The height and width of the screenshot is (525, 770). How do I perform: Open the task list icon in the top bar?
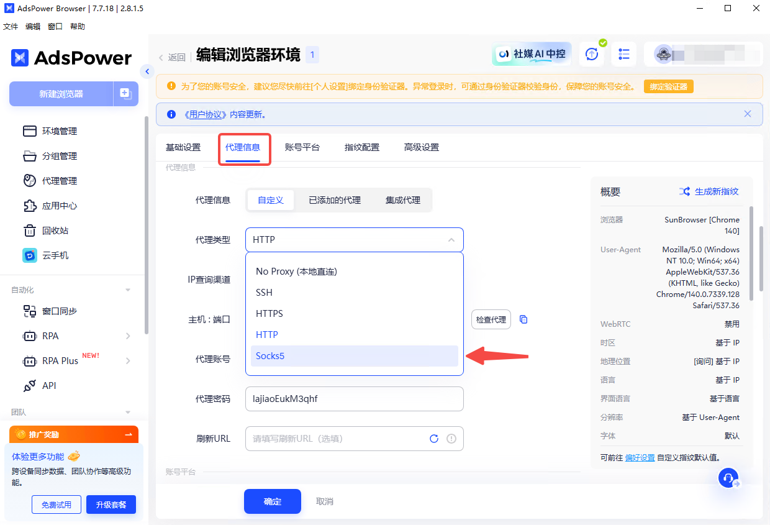624,54
